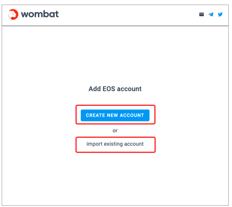Choose to import an existing EOS account
This screenshot has height=207, width=232.
pos(115,144)
